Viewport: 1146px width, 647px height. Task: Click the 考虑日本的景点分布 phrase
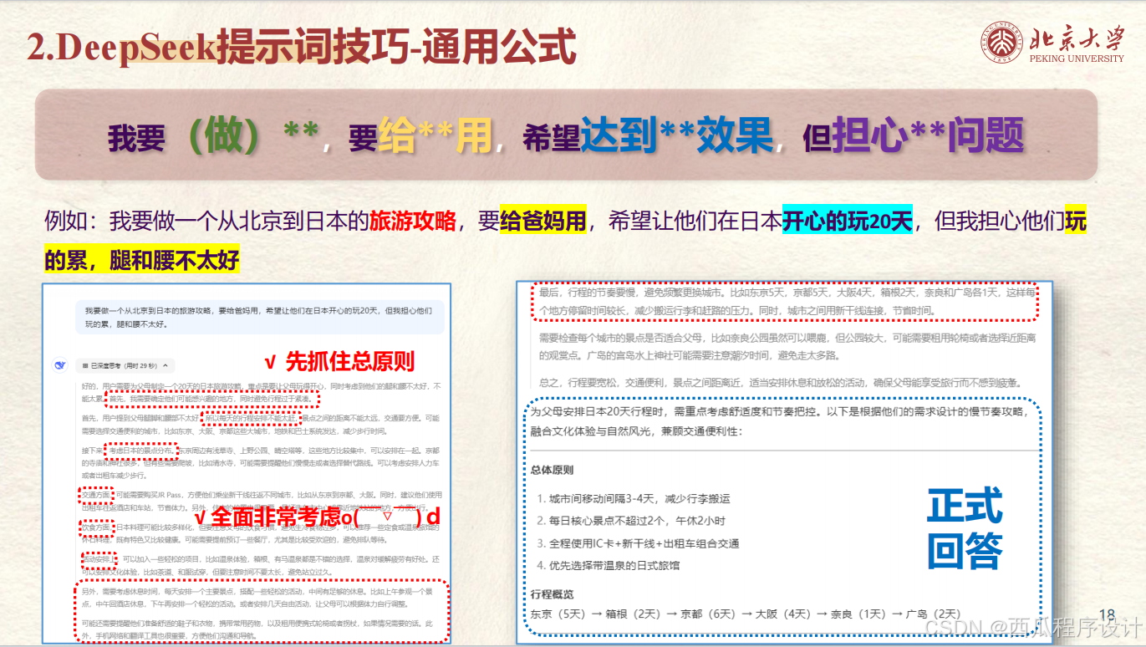[140, 451]
